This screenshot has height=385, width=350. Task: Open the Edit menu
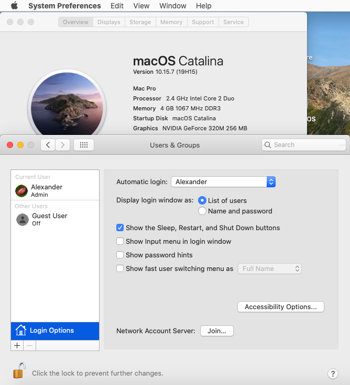pos(117,6)
